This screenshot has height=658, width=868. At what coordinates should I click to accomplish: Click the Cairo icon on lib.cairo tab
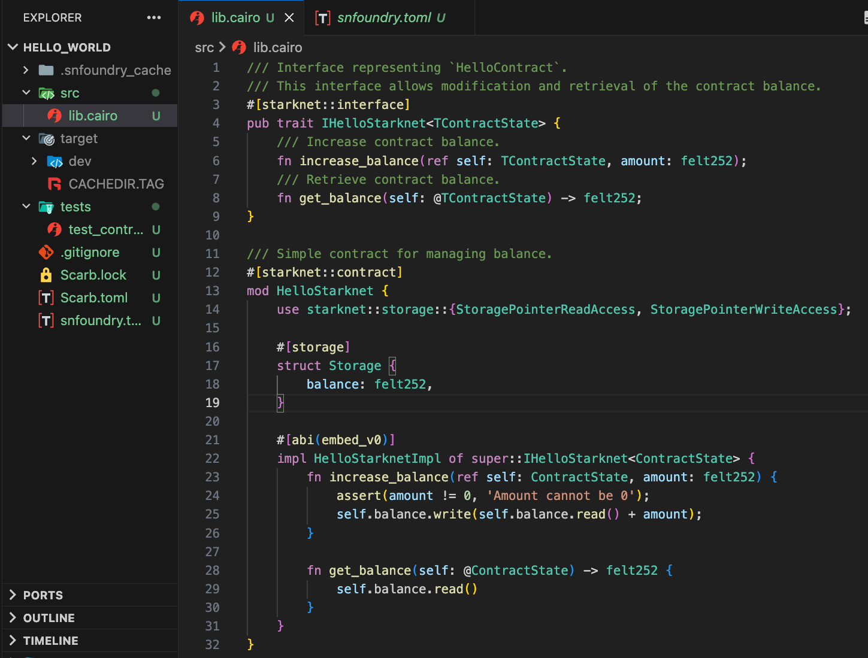[198, 18]
